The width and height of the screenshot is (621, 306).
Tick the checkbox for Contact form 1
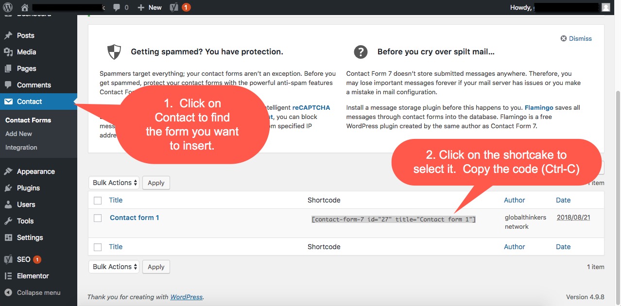pos(98,218)
